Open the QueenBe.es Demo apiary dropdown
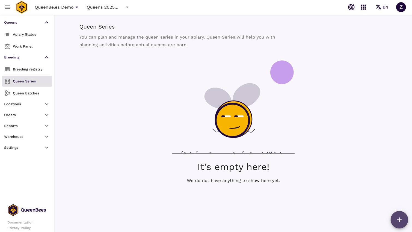 click(57, 7)
